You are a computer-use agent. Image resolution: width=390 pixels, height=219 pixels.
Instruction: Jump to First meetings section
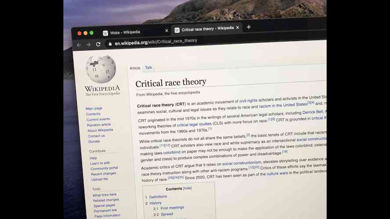click(x=172, y=208)
